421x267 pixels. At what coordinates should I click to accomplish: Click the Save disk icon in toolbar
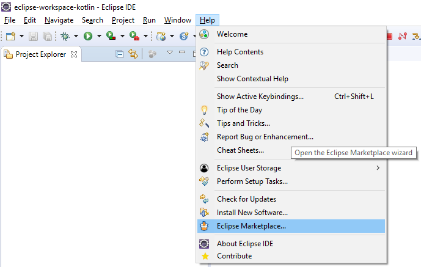click(x=33, y=36)
